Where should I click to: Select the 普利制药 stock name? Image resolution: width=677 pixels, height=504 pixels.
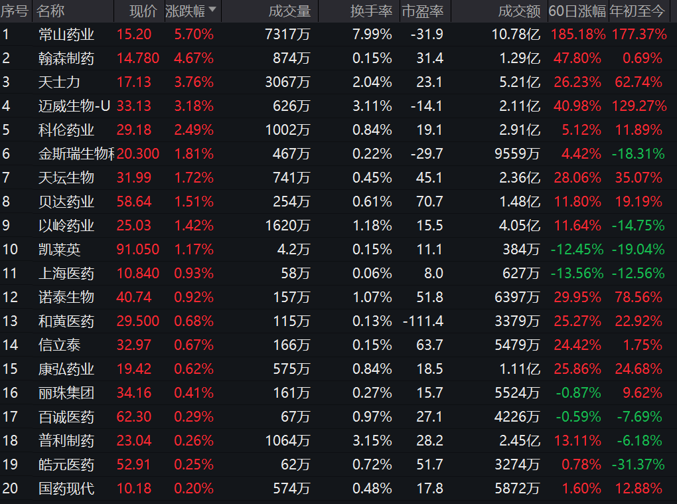[x=66, y=441]
